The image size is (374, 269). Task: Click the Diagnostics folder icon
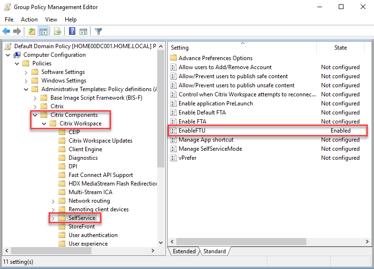tap(62, 158)
